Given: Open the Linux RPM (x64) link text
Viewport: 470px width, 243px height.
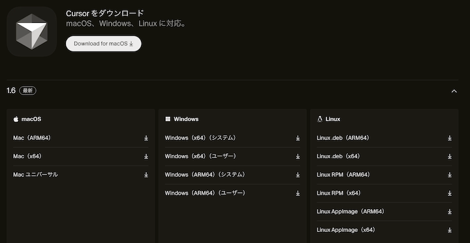Looking at the screenshot, I should tap(339, 193).
